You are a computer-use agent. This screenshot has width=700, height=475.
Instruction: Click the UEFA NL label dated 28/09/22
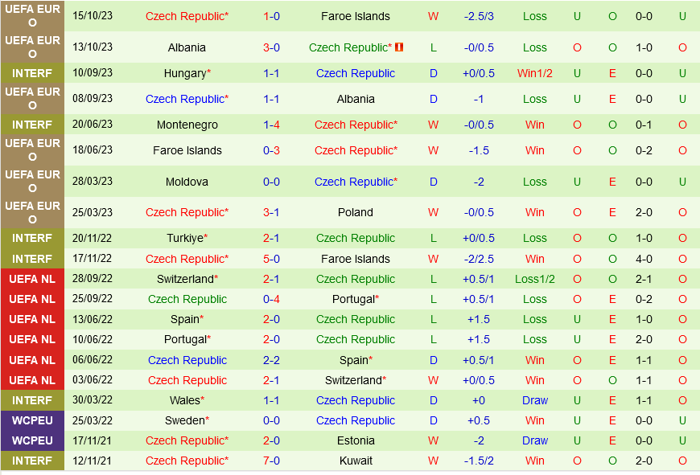pos(32,279)
